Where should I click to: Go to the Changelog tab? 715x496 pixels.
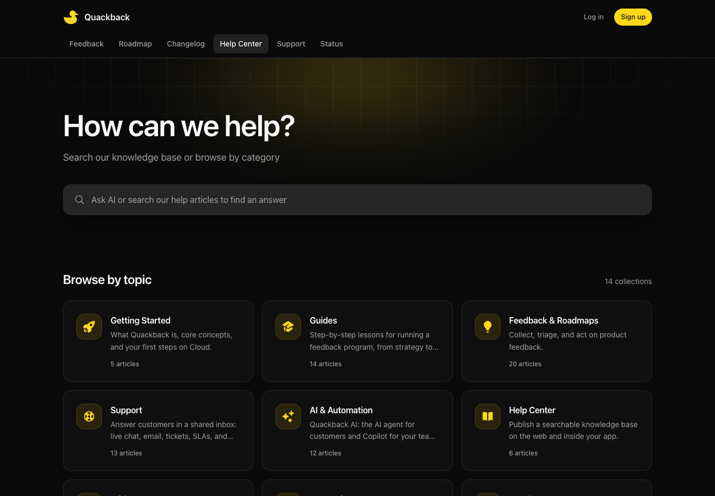point(186,44)
